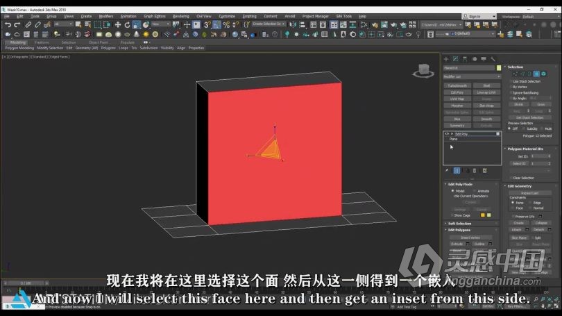Switch to Vertex sub-object selection level
The height and width of the screenshot is (316, 562).
tap(516, 74)
